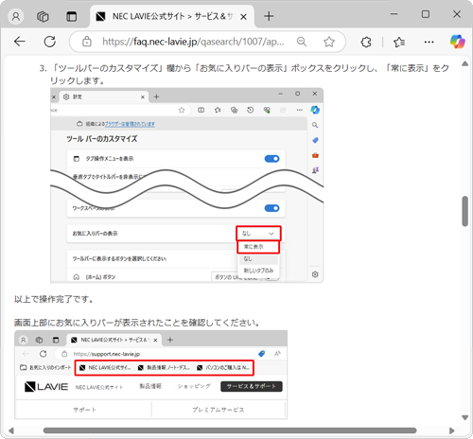Choose 新しいタブのみ in the dropdown list
Image resolution: width=473 pixels, height=439 pixels.
click(x=258, y=271)
